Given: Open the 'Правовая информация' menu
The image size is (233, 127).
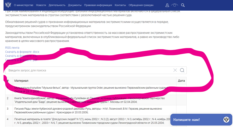Looking at the screenshot, I should [98, 5].
